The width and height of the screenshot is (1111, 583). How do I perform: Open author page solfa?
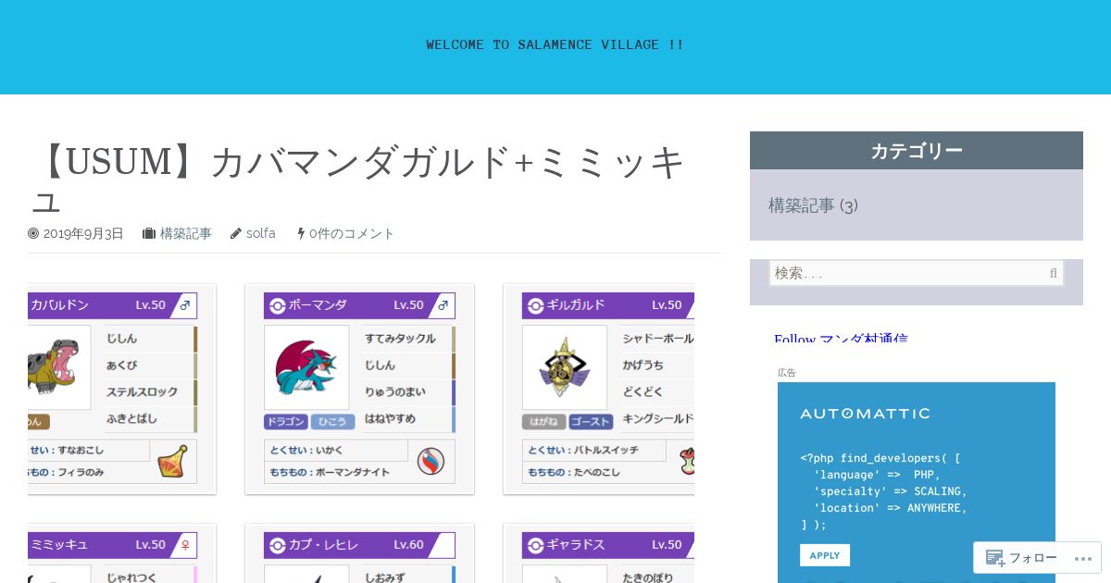[261, 234]
